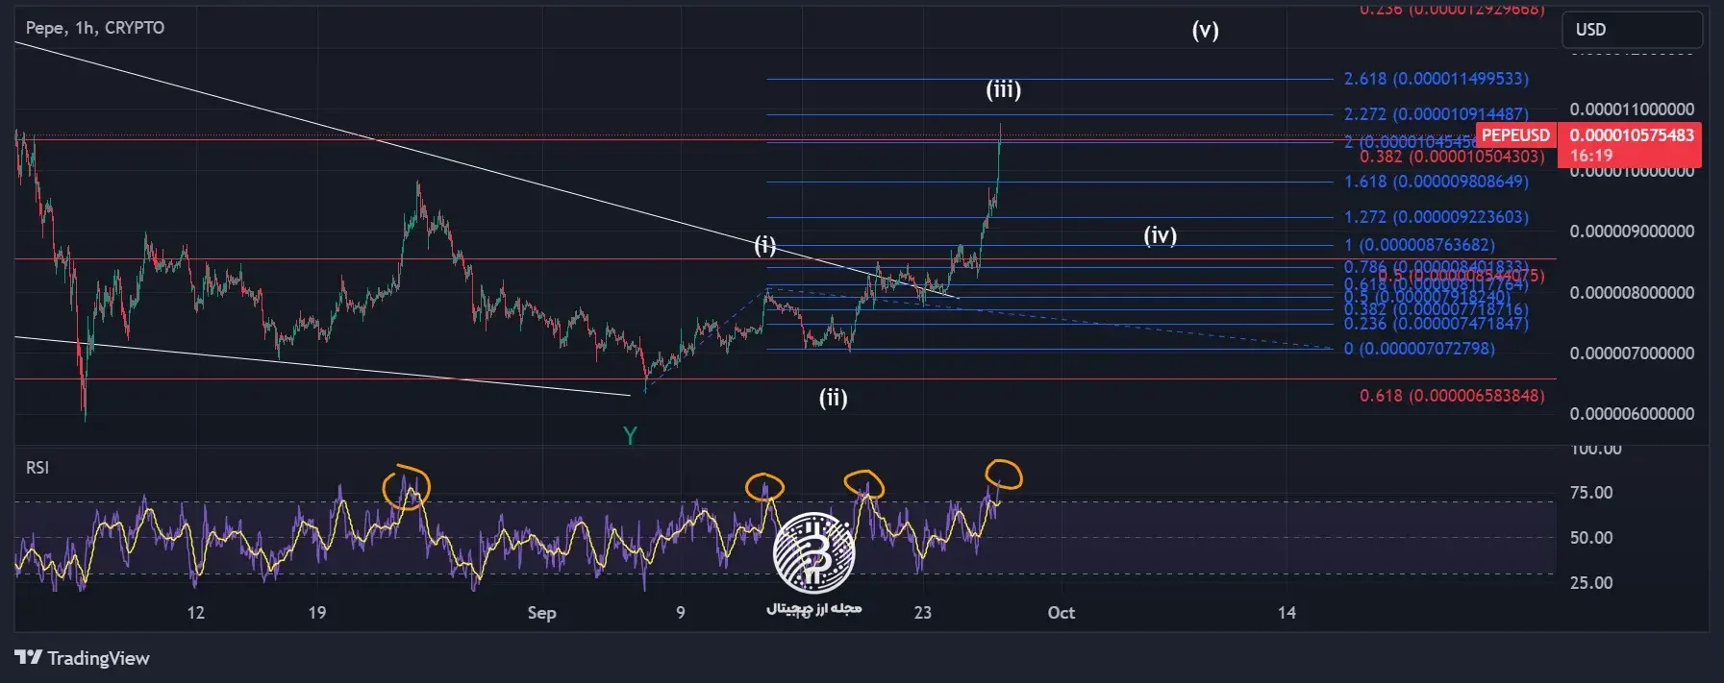Image resolution: width=1724 pixels, height=683 pixels.
Task: Select the 2.618 Fibonacci extension label
Action: 1436,79
